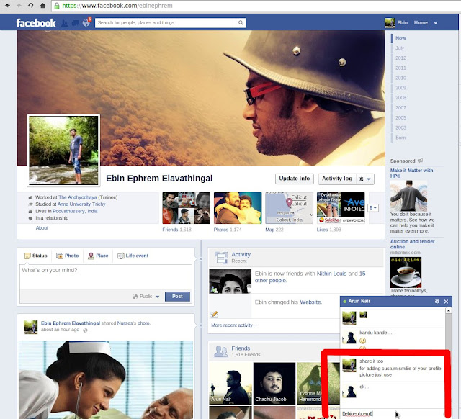
Task: Click the Sponsored megaphone icon
Action: click(x=421, y=161)
